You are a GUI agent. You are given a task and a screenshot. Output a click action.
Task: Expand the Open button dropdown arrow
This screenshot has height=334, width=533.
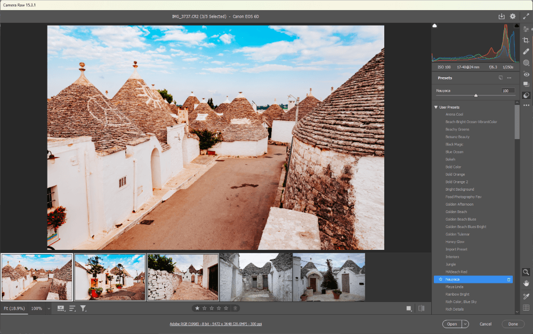point(465,324)
